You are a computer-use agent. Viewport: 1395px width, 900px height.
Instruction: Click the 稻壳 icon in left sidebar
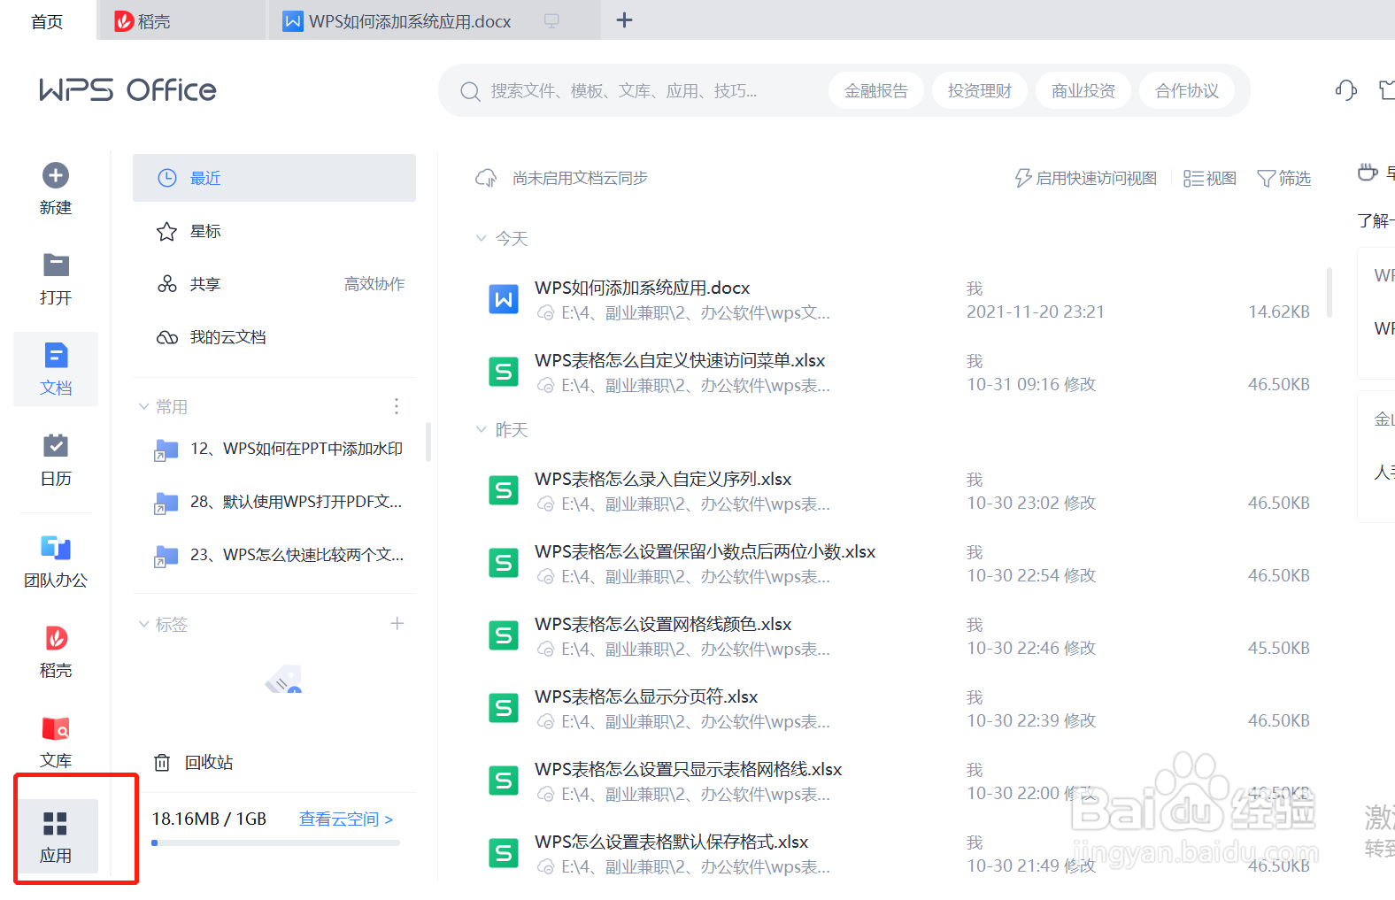click(x=56, y=638)
